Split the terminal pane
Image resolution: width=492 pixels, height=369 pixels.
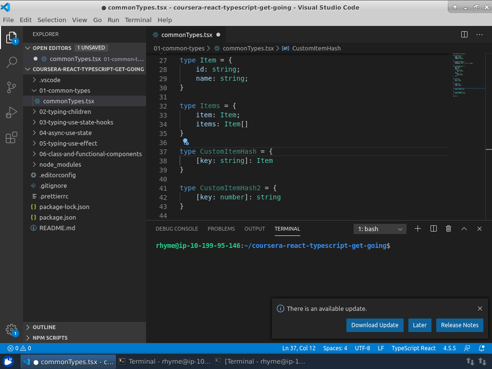pyautogui.click(x=433, y=229)
